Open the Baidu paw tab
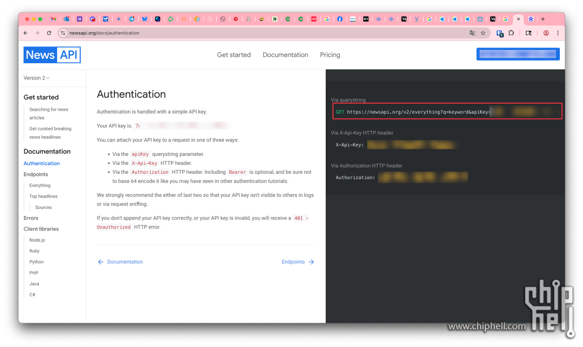The height and width of the screenshot is (347, 583). [531, 19]
